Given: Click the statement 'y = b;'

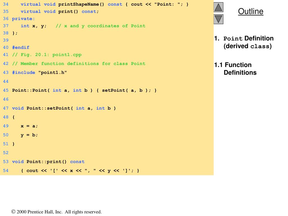Looking at the screenshot, I should click(29, 135).
